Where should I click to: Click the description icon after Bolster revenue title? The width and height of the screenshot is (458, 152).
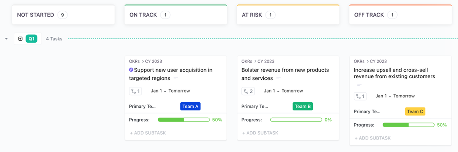pos(278,79)
